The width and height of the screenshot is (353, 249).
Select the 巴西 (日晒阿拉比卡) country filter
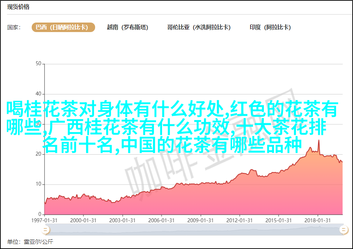(63, 27)
